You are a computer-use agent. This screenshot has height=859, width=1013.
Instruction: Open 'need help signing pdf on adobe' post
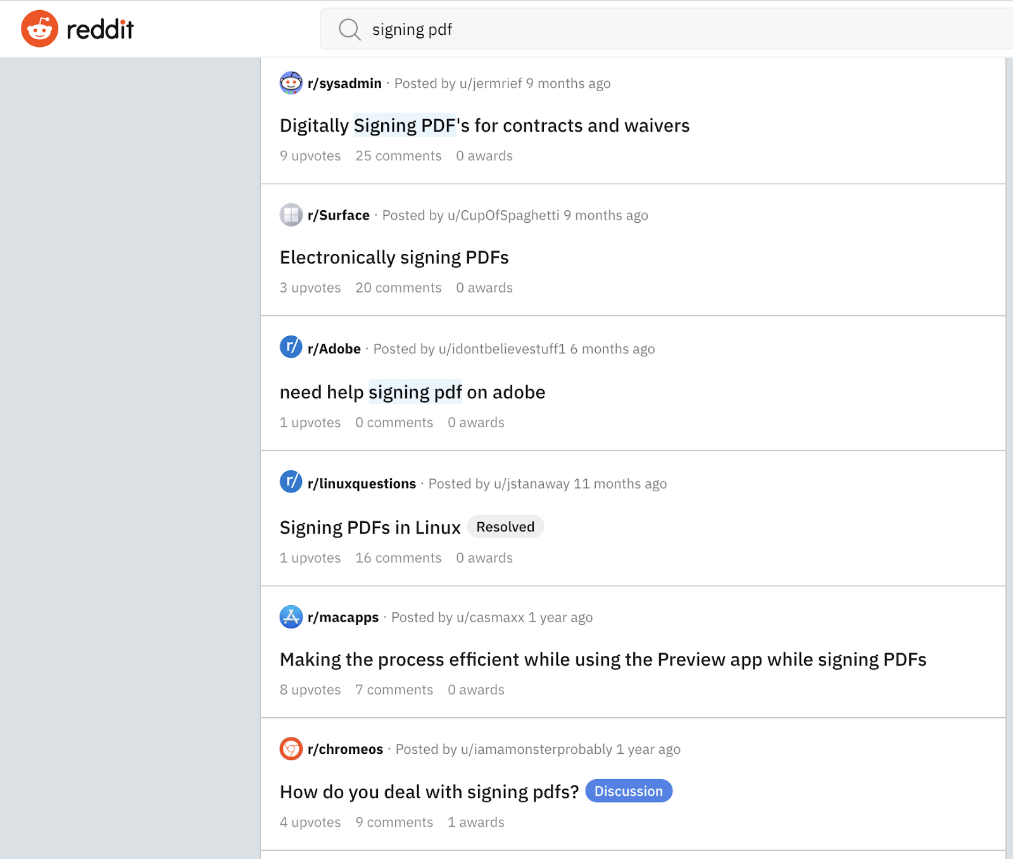click(412, 392)
